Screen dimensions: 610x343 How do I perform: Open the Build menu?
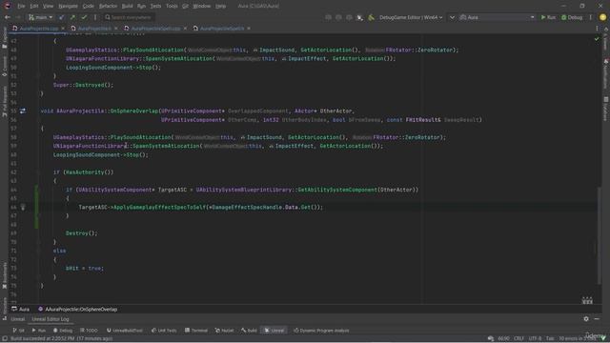(127, 6)
